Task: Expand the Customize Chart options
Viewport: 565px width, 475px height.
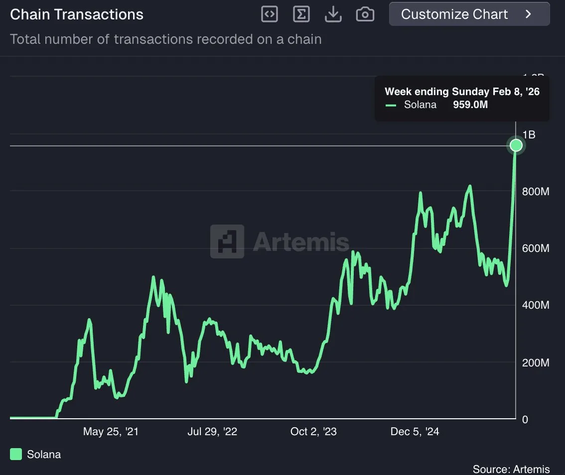Action: coord(469,14)
